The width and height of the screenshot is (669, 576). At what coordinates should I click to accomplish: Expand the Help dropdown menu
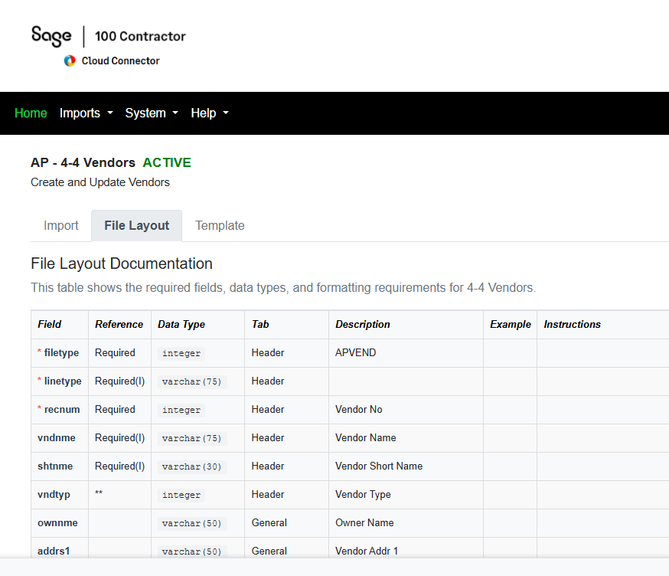click(209, 113)
